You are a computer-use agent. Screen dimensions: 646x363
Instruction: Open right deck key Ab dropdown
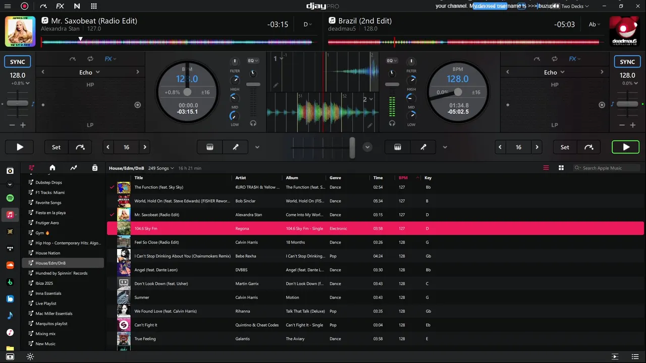(595, 24)
